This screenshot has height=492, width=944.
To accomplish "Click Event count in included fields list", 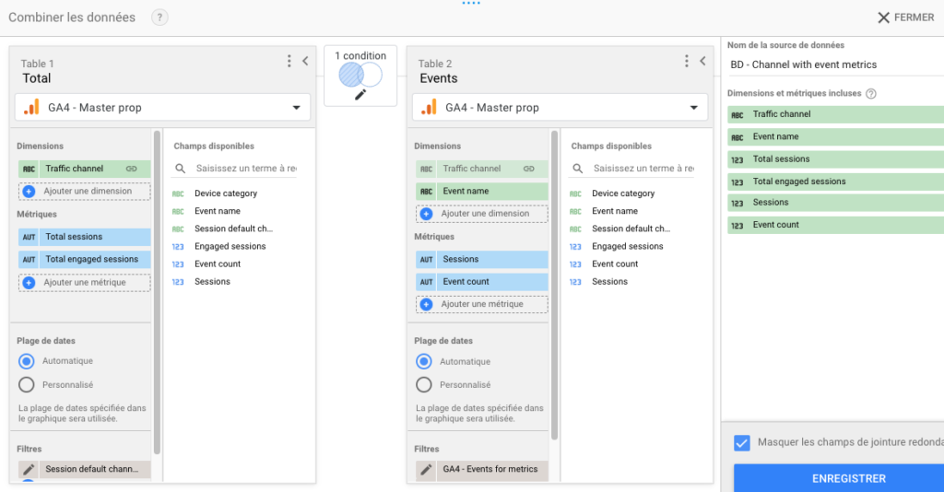I will click(835, 225).
